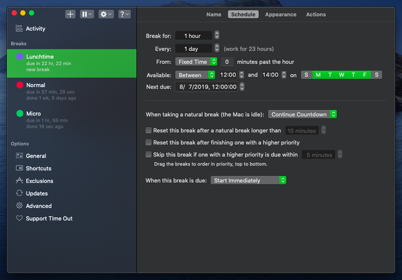Click the Shortcuts keyboard icon
This screenshot has width=402, height=280.
coord(19,168)
